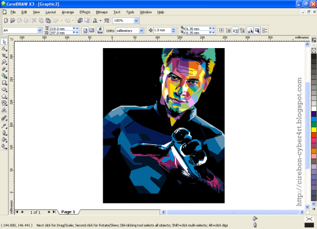Open the Bitmaps menu

[x=101, y=12]
